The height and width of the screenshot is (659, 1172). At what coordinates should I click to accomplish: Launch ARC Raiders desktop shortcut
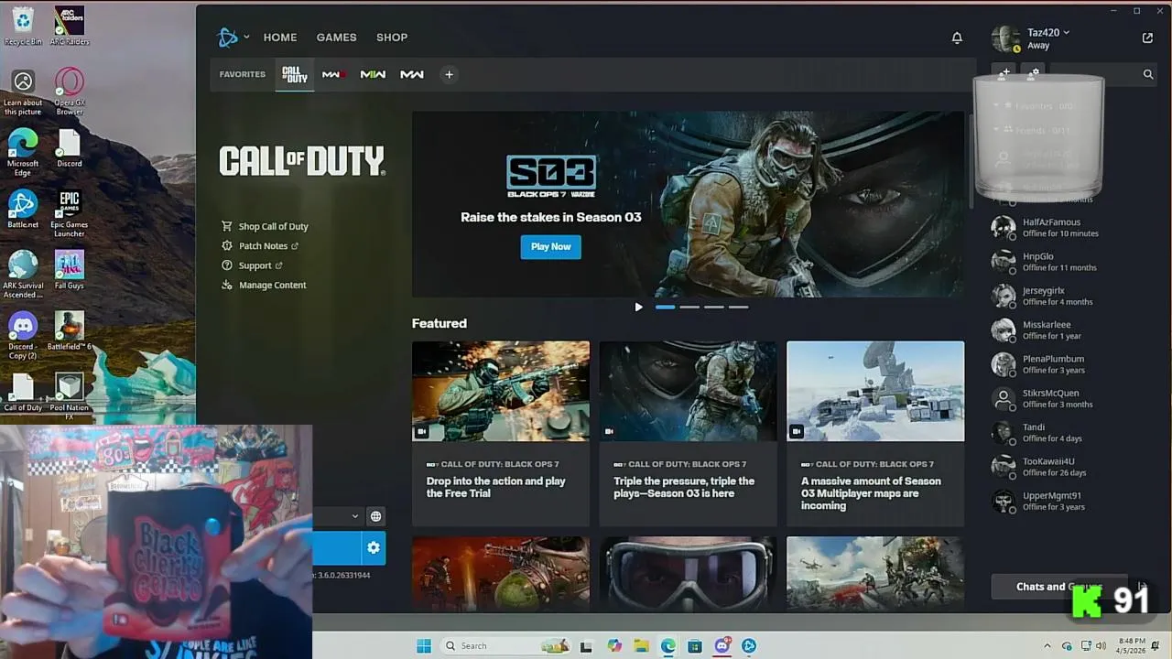click(70, 26)
